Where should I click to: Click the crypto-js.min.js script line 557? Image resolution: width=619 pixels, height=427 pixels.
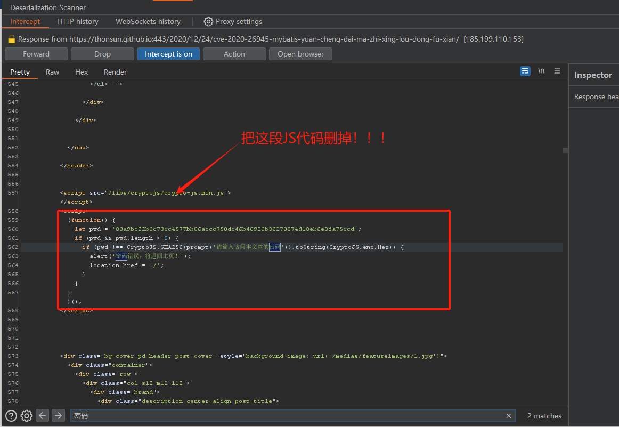click(145, 192)
